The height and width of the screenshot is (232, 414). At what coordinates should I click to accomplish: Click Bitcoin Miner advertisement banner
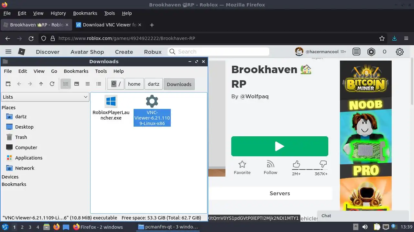(365, 135)
